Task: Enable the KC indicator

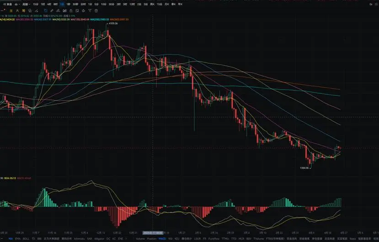Action: pos(114,239)
